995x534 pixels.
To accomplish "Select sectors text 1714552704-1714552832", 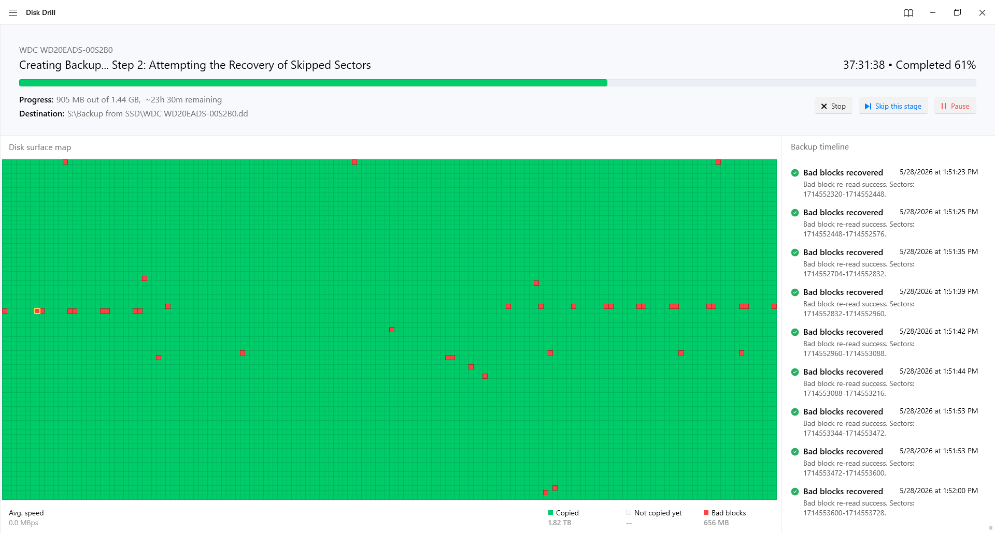I will [844, 274].
